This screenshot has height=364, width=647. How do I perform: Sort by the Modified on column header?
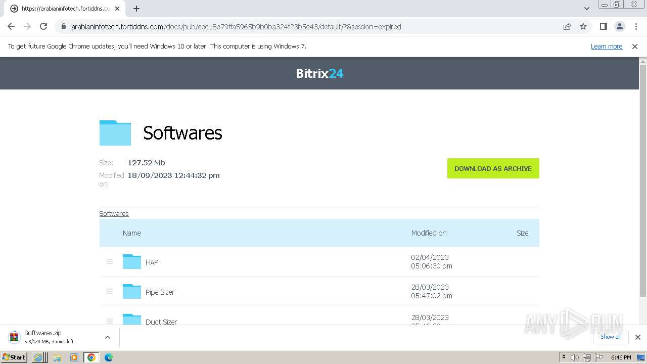429,233
